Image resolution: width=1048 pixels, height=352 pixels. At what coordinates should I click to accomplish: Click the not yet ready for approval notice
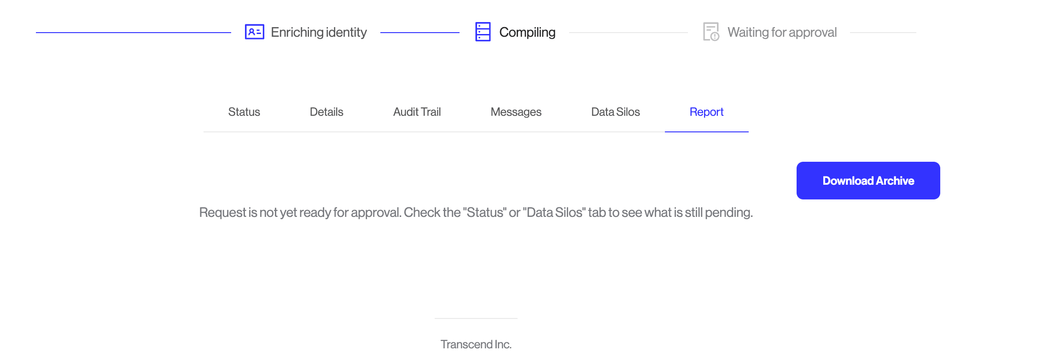tap(476, 212)
